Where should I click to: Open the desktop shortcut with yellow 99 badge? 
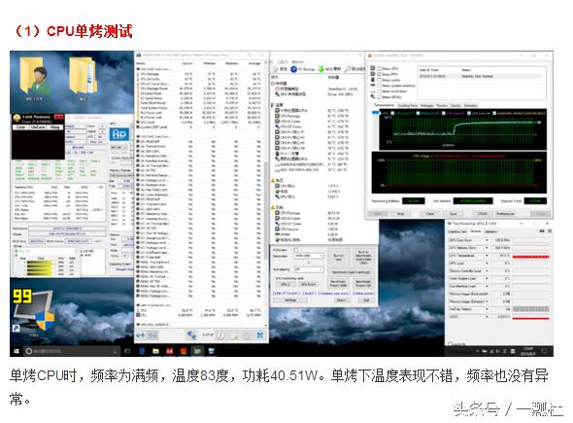(33, 311)
